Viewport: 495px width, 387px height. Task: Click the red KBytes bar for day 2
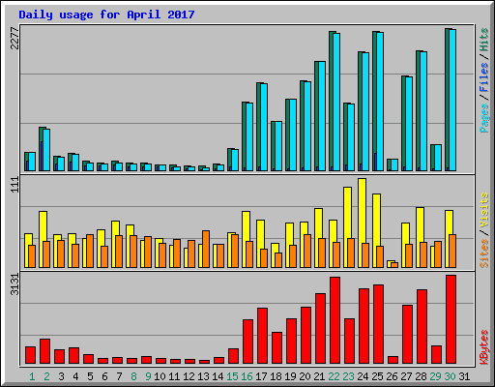(44, 351)
